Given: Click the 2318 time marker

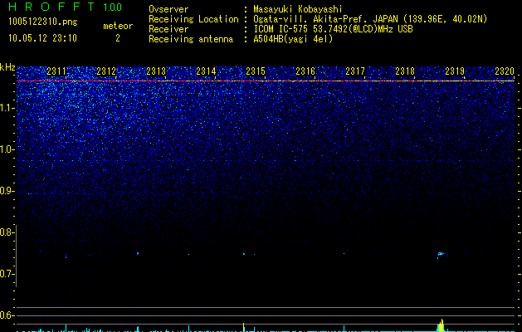Looking at the screenshot, I should (x=405, y=71).
